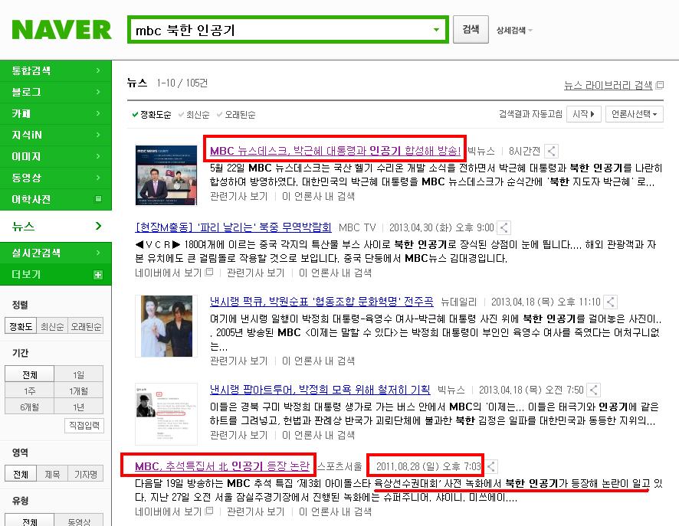Select 정확도 in the 정렬 sidebar section

tap(21, 326)
